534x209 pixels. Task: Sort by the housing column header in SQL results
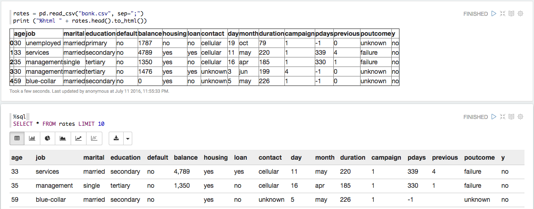(x=216, y=157)
